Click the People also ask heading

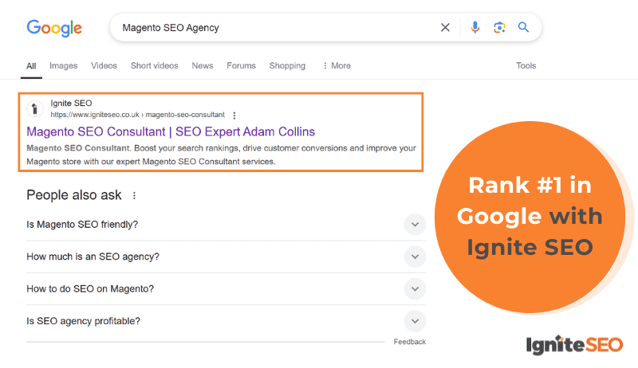(x=74, y=195)
